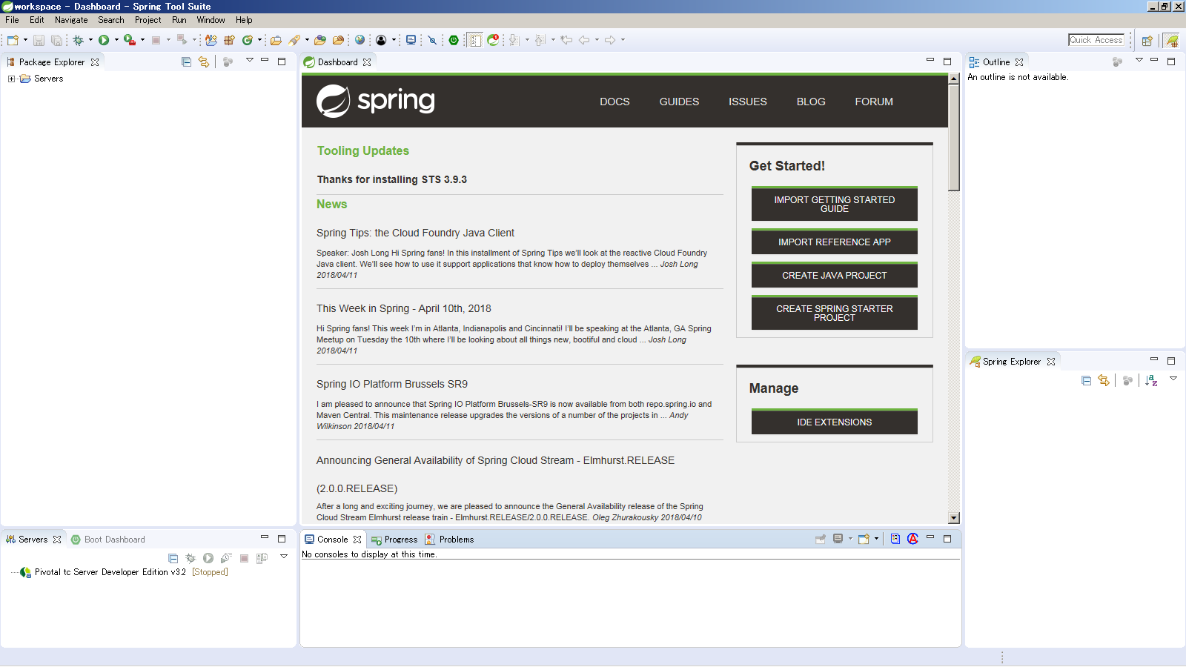Click the Dashboard scrollbar down arrow
1186x667 pixels.
coord(954,518)
